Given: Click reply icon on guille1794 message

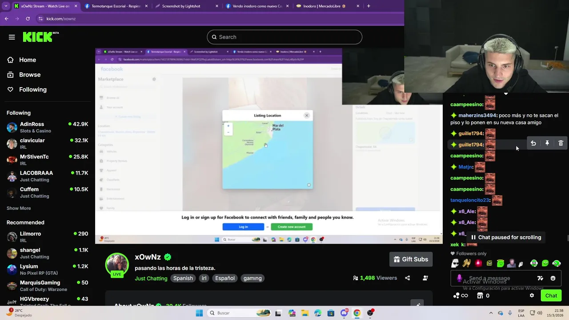Looking at the screenshot, I should coord(533,143).
